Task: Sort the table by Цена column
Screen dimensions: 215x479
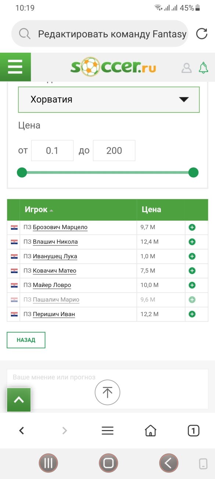Action: (x=151, y=210)
